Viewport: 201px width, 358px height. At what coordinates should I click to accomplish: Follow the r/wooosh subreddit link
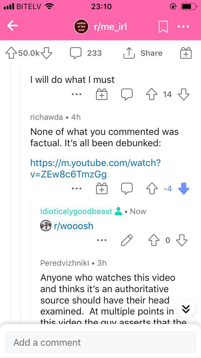tap(73, 226)
